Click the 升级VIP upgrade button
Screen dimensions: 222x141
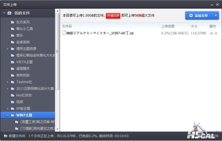pyautogui.click(x=113, y=16)
